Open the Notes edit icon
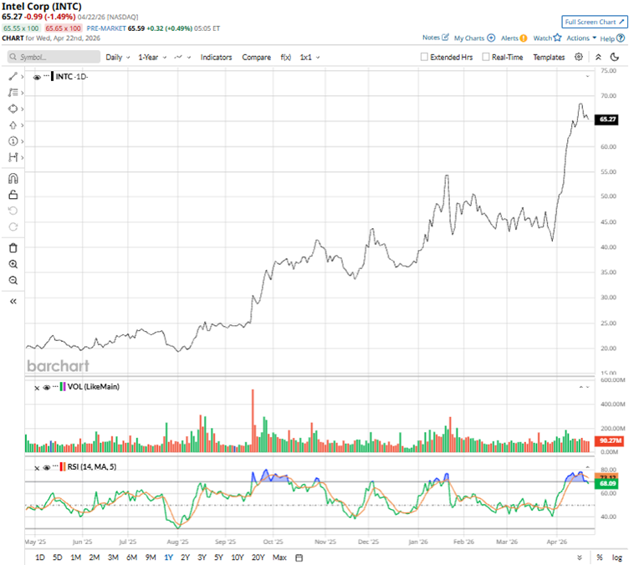 click(x=445, y=38)
